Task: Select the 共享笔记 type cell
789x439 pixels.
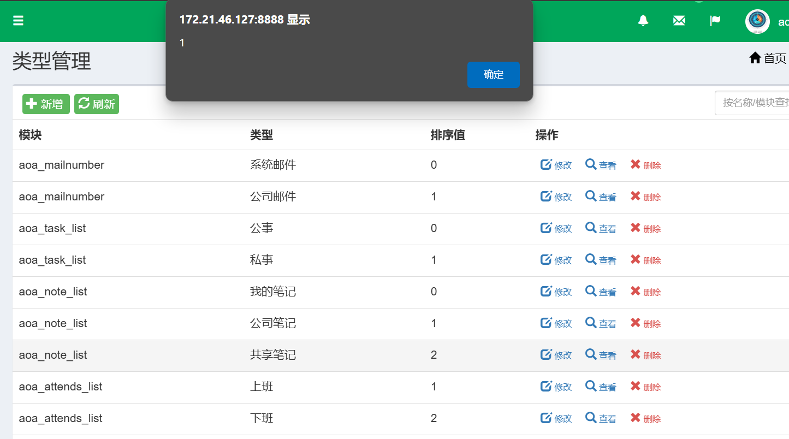Action: [273, 355]
